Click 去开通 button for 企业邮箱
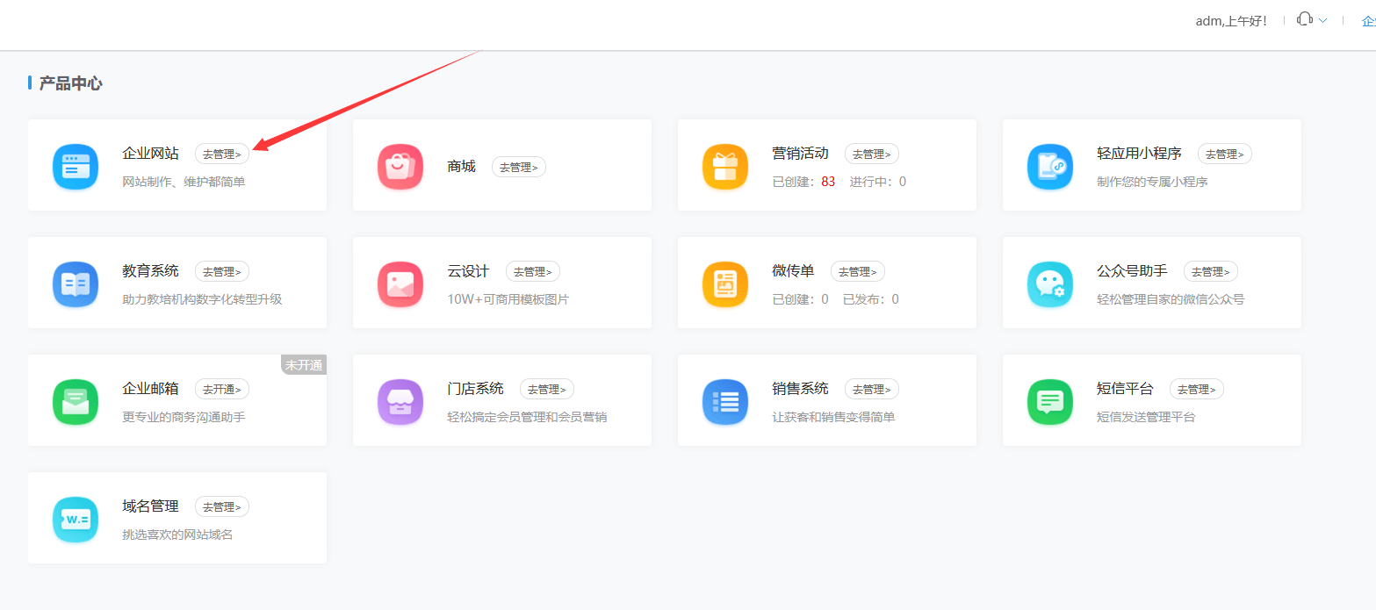The image size is (1376, 610). pyautogui.click(x=222, y=389)
